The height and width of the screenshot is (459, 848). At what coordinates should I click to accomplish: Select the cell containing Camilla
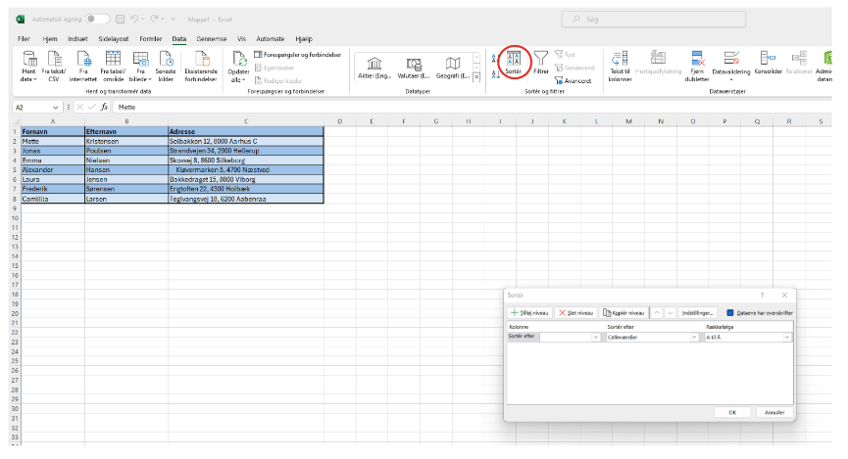tap(53, 199)
